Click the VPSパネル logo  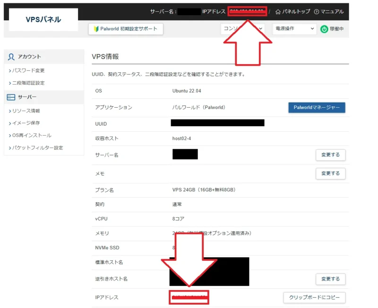[43, 19]
